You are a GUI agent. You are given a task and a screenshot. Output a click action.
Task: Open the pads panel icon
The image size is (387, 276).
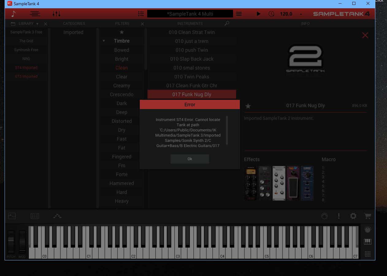[35, 216]
